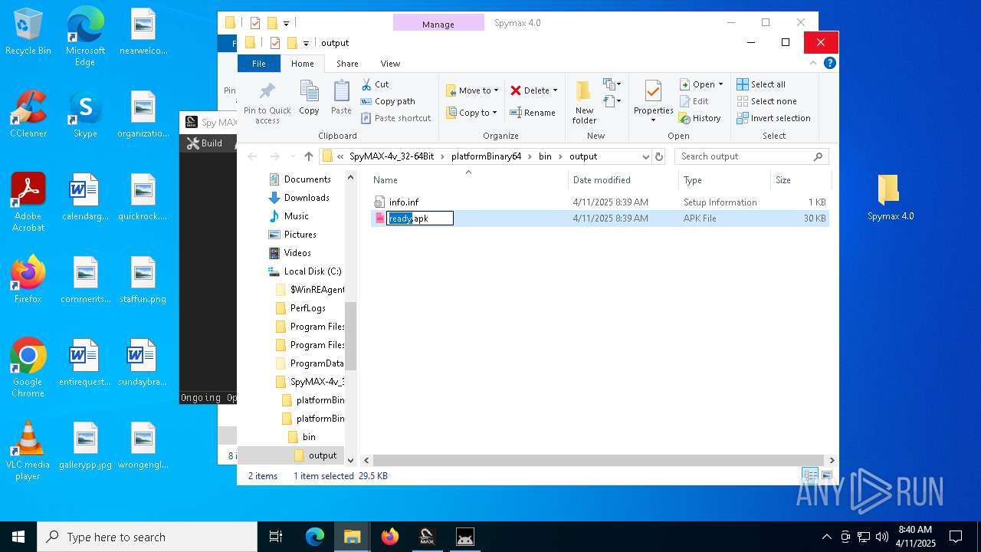The width and height of the screenshot is (981, 552).
Task: Click Windows Start button
Action: pos(18,537)
